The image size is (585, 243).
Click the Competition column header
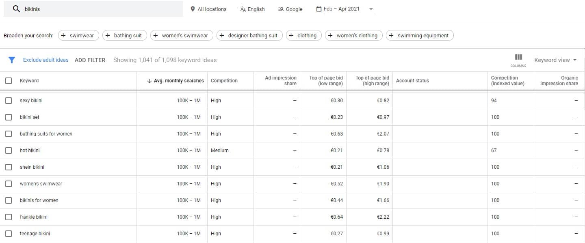[x=224, y=81]
